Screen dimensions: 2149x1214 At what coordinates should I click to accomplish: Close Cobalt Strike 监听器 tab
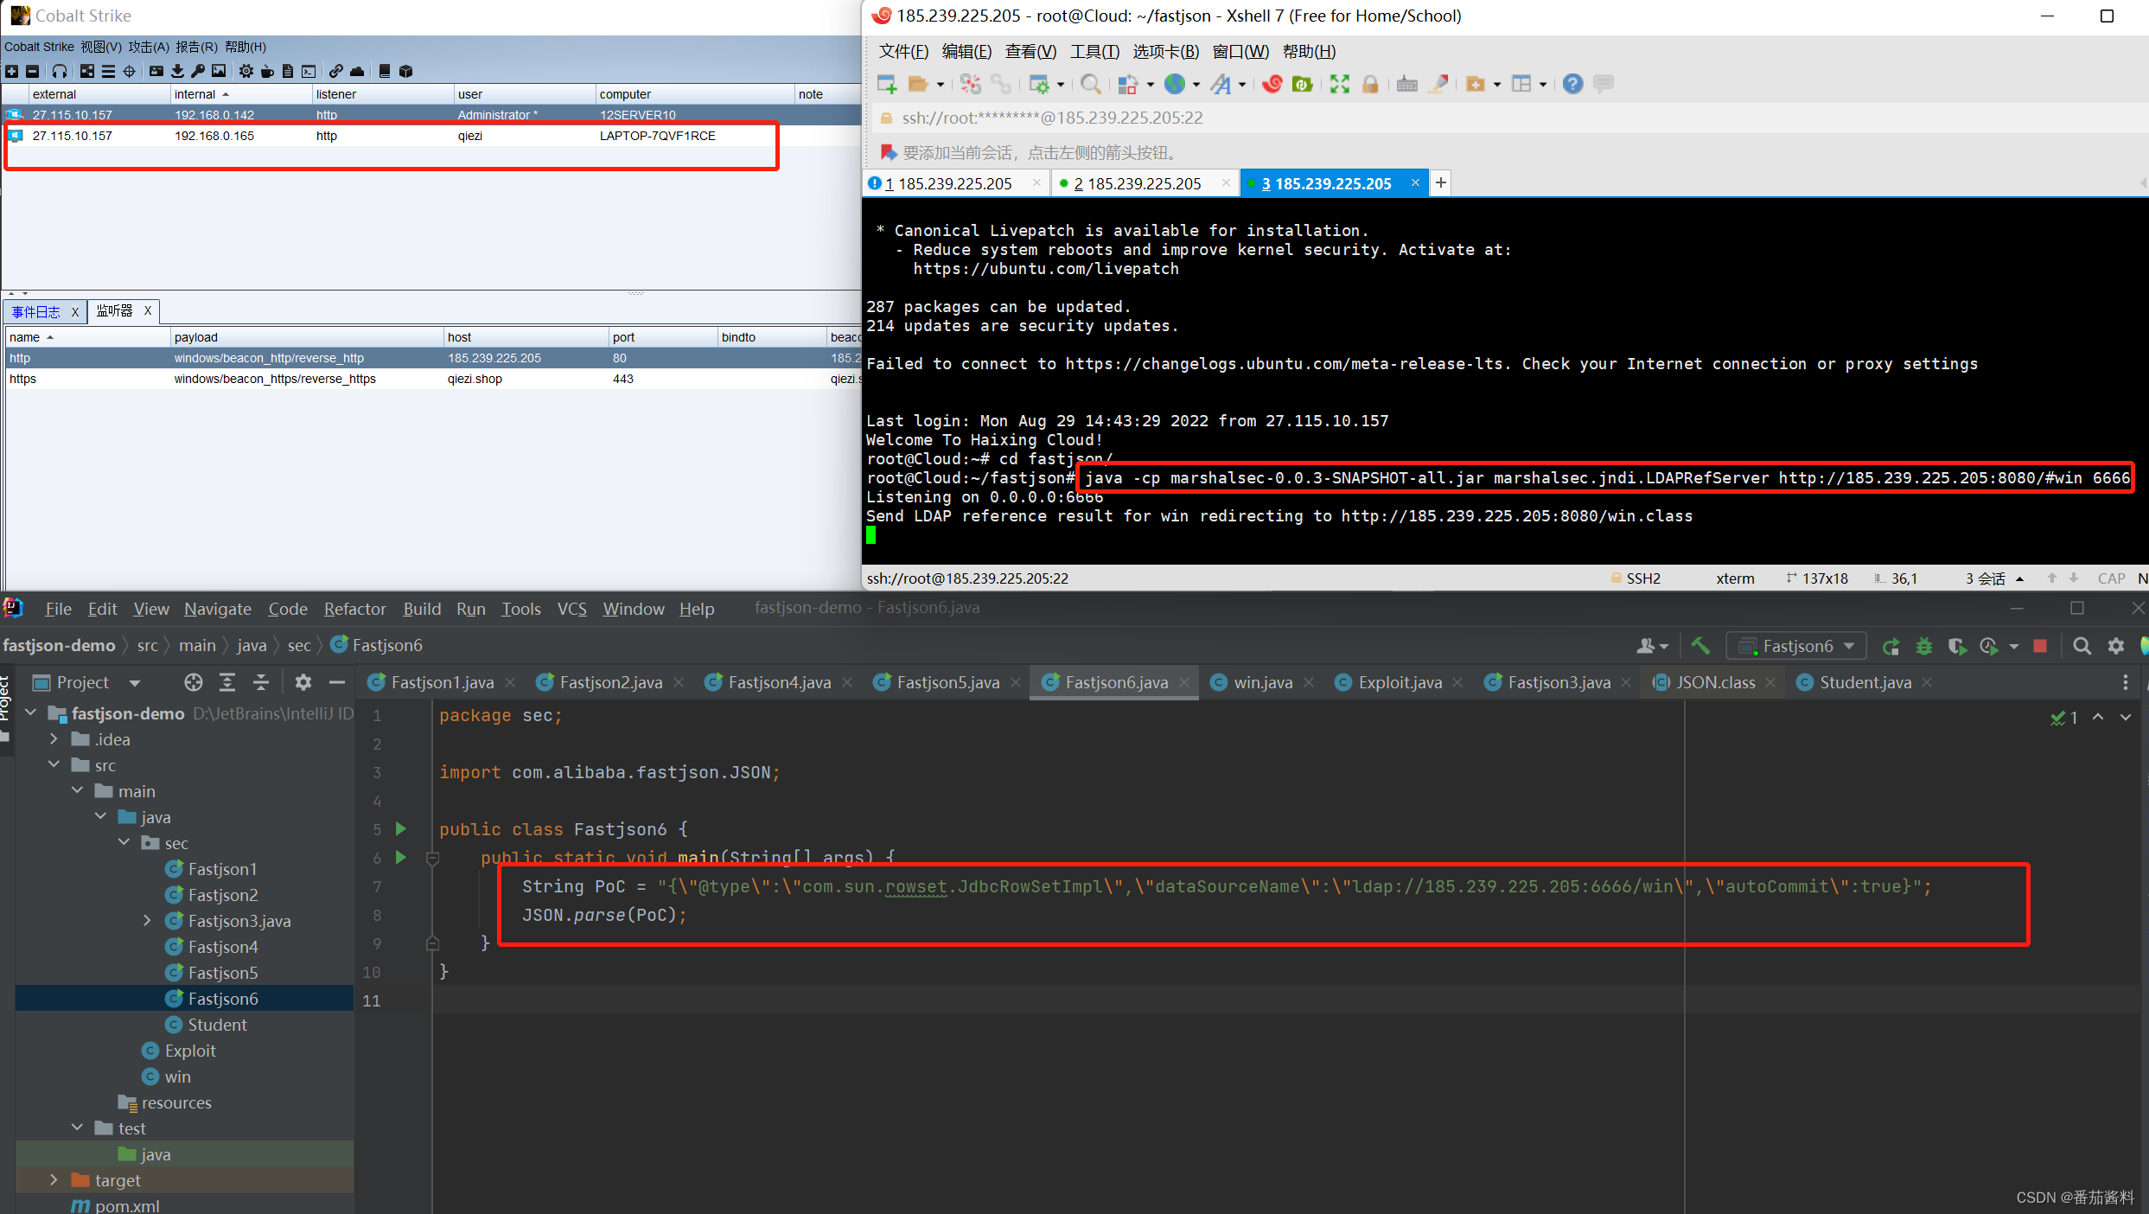(148, 310)
